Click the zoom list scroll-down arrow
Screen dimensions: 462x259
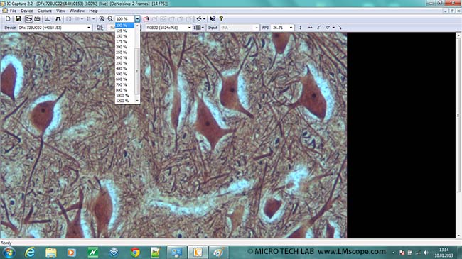pos(137,101)
